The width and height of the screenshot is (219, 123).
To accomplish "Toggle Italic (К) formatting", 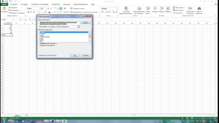I will (31, 12).
